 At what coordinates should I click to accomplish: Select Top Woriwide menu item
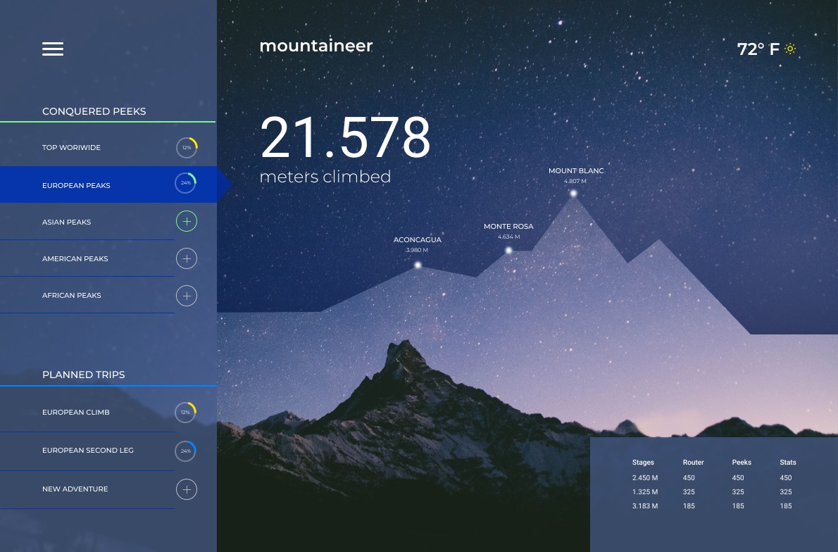(108, 147)
